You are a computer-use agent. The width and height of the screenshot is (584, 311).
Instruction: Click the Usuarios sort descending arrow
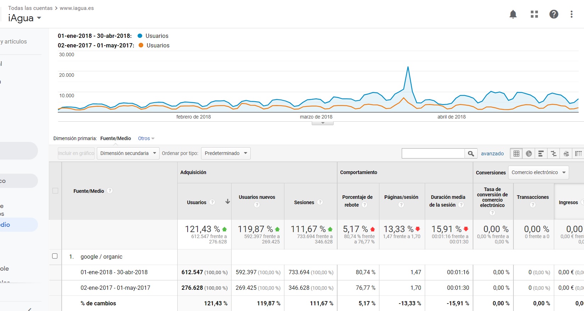tap(228, 202)
